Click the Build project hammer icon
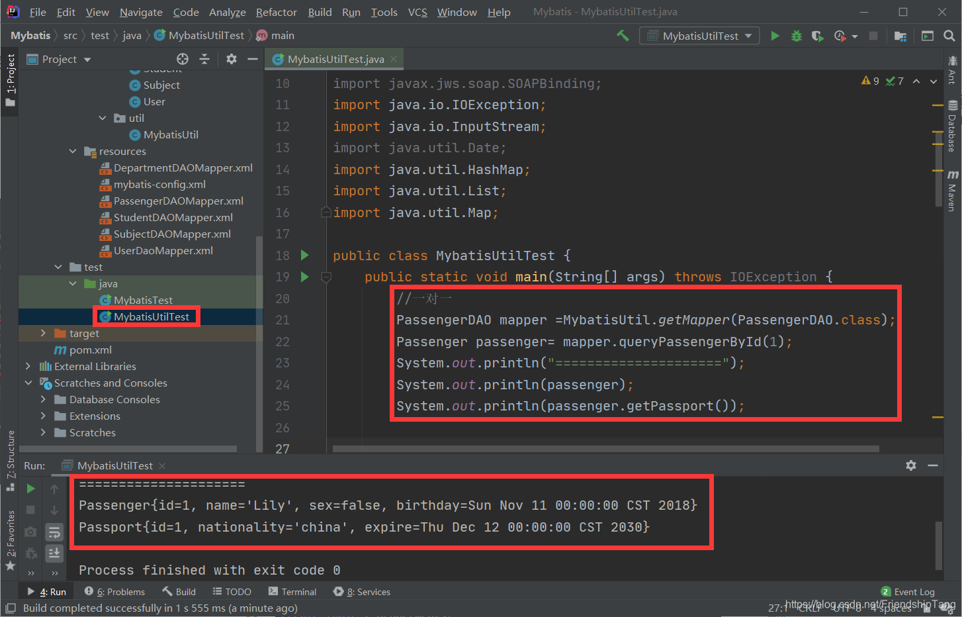 pyautogui.click(x=623, y=36)
